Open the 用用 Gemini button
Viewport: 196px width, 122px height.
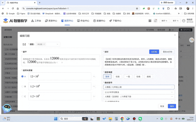(167, 3)
